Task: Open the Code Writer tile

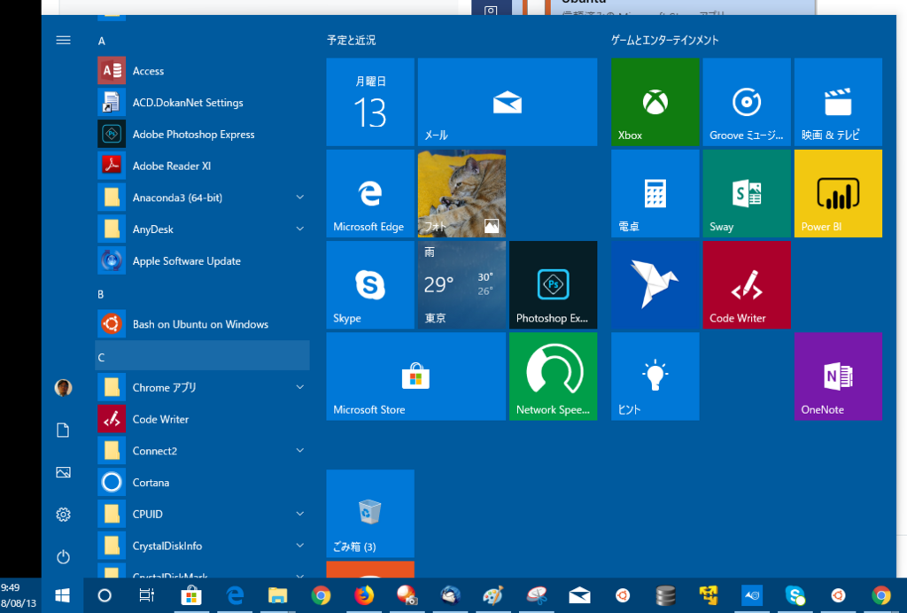Action: click(746, 284)
